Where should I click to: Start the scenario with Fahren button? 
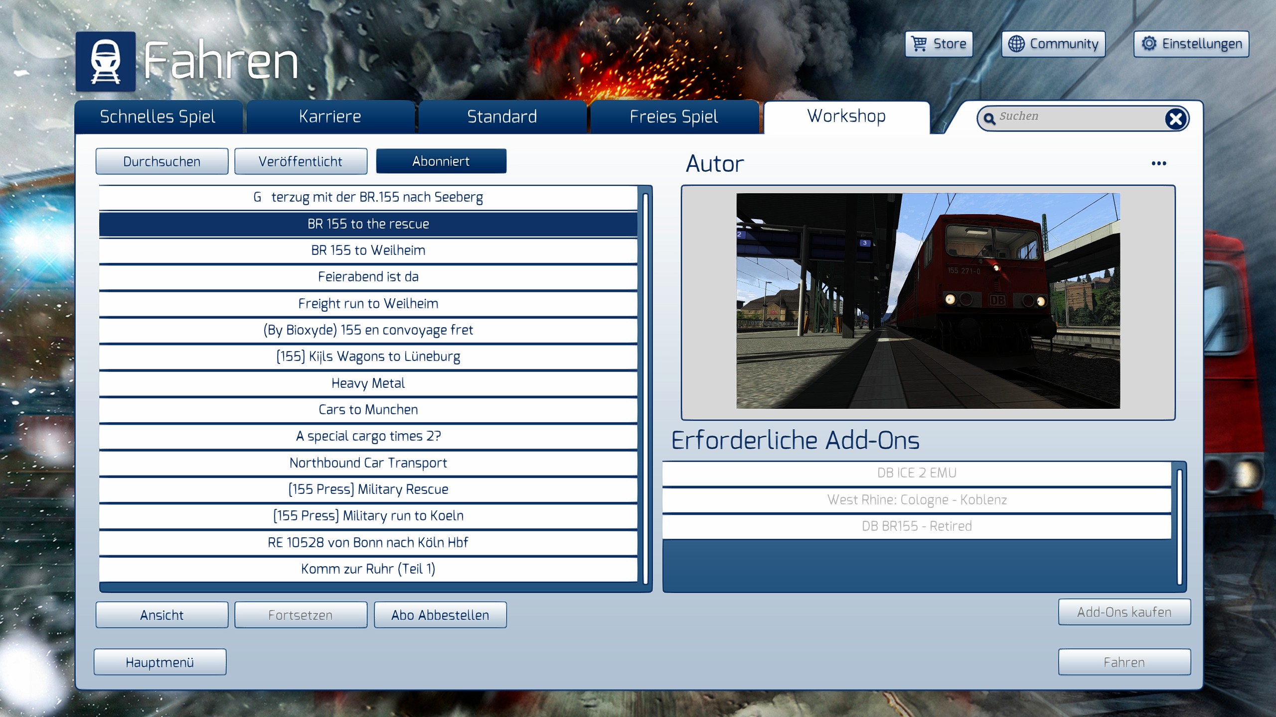click(1124, 662)
